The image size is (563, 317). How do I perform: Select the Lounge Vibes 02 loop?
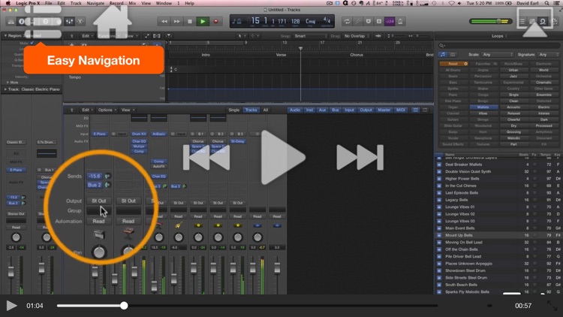click(x=498, y=214)
